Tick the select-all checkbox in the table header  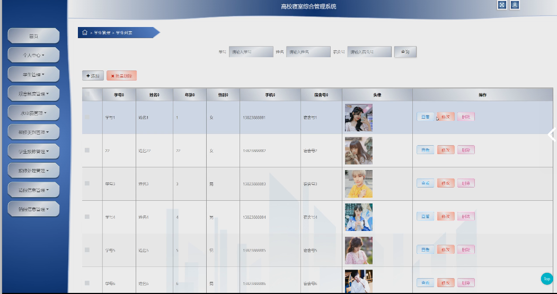click(x=87, y=95)
